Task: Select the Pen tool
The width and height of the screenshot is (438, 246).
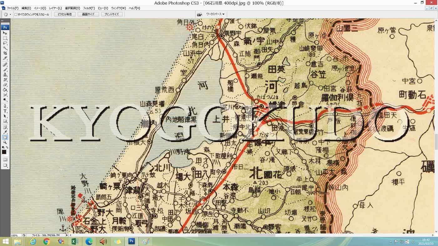Action: tap(5, 106)
